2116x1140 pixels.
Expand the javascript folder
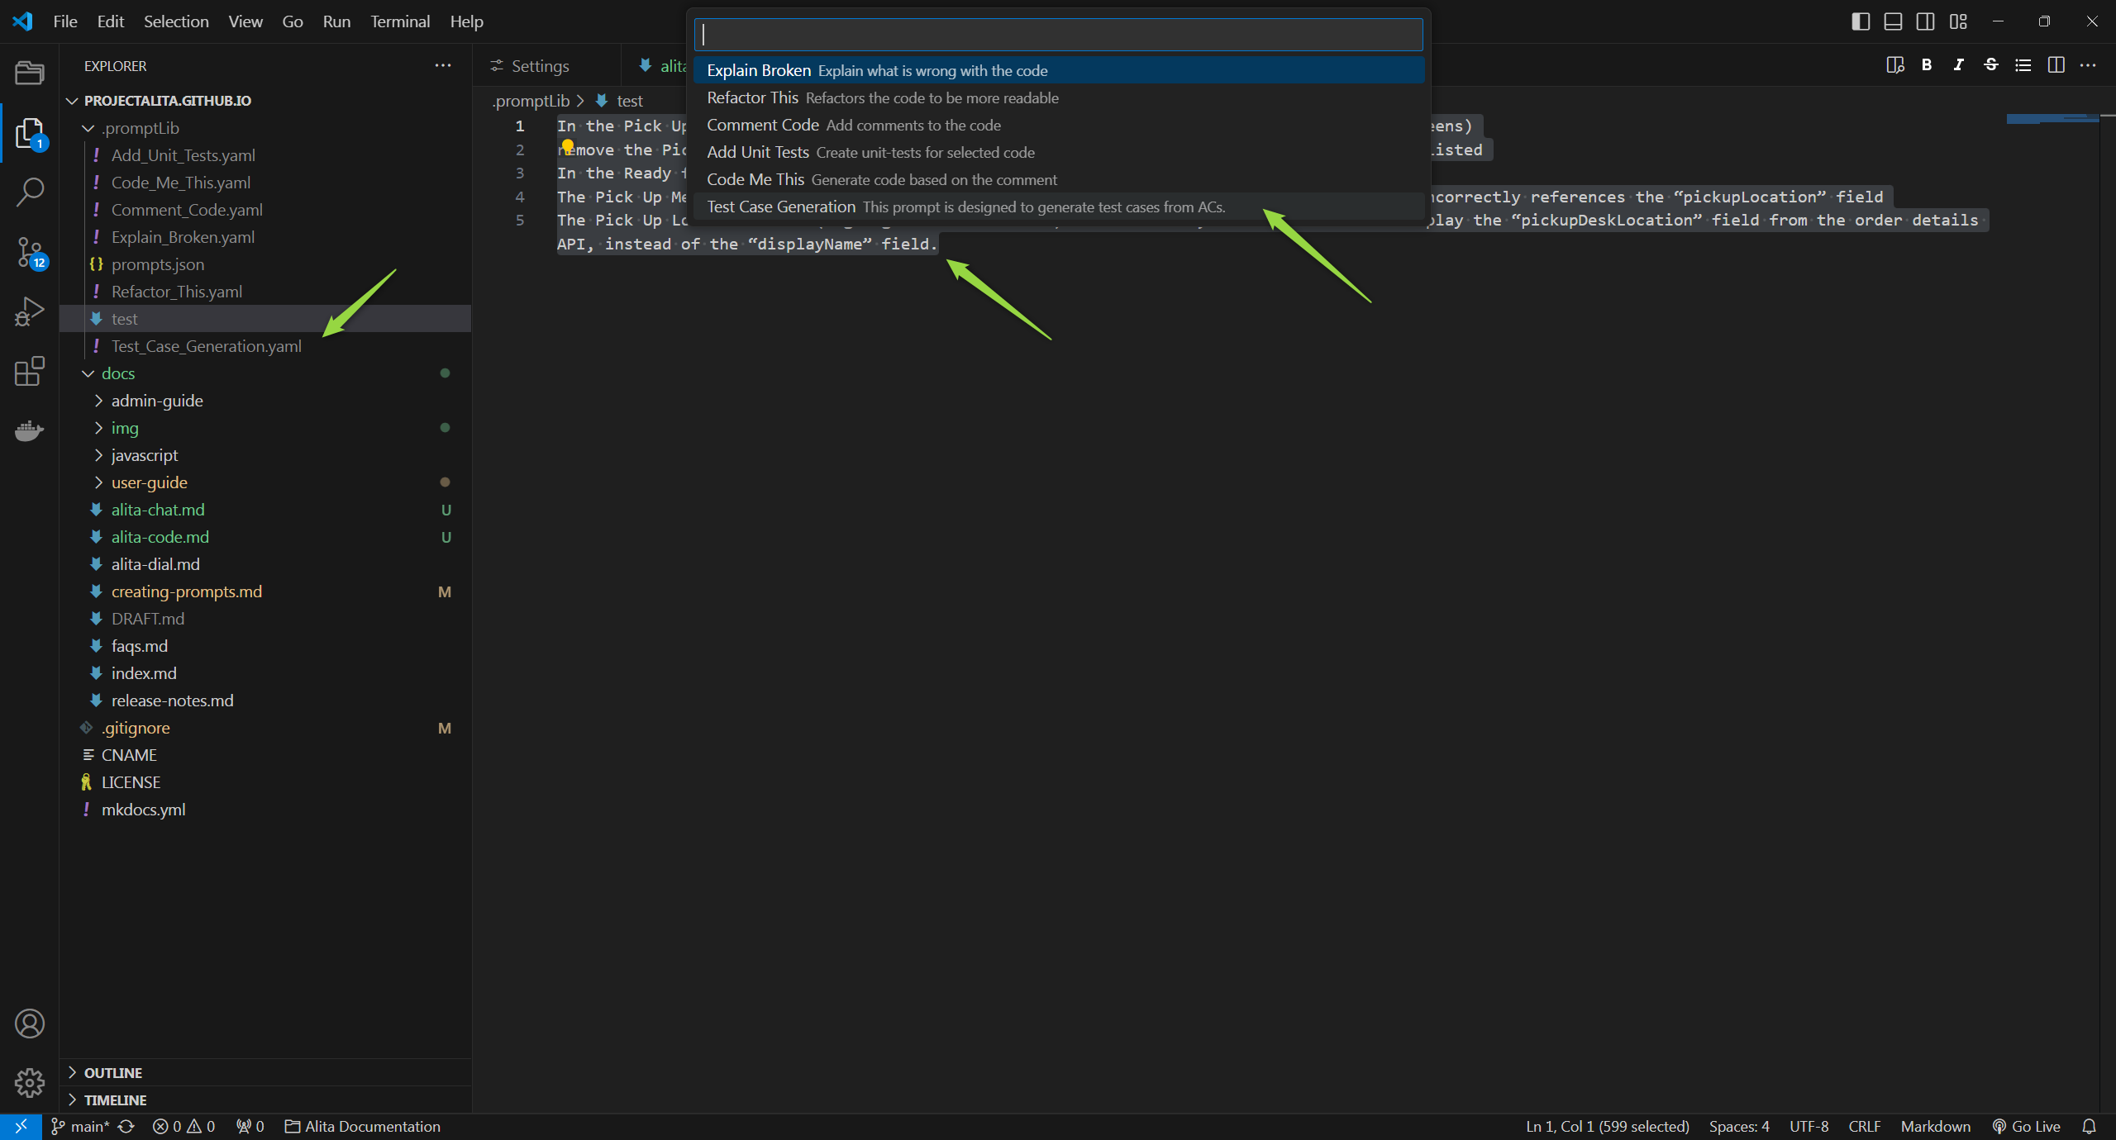point(264,455)
